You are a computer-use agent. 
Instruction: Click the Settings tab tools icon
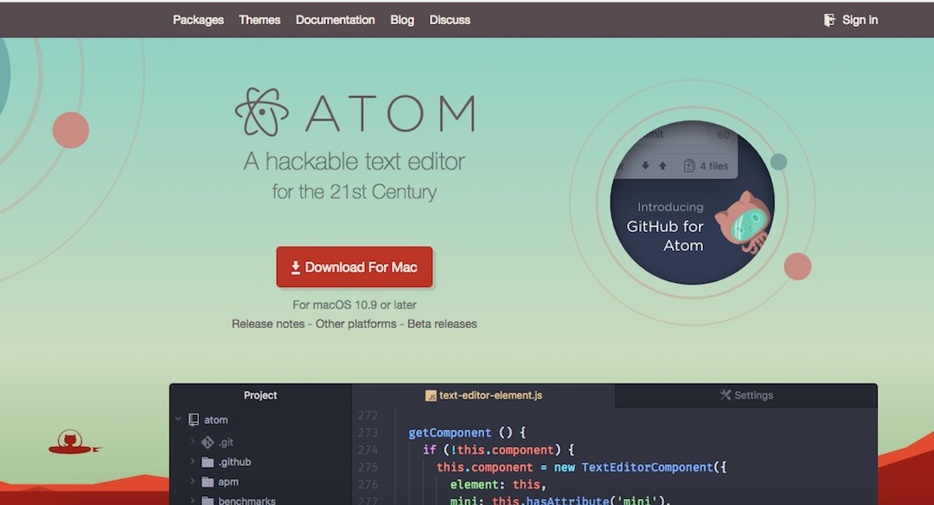point(725,395)
